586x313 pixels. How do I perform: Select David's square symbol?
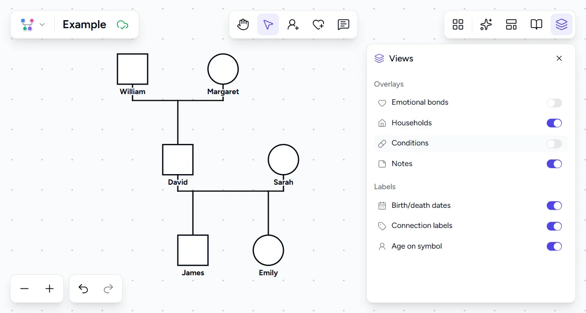178,160
